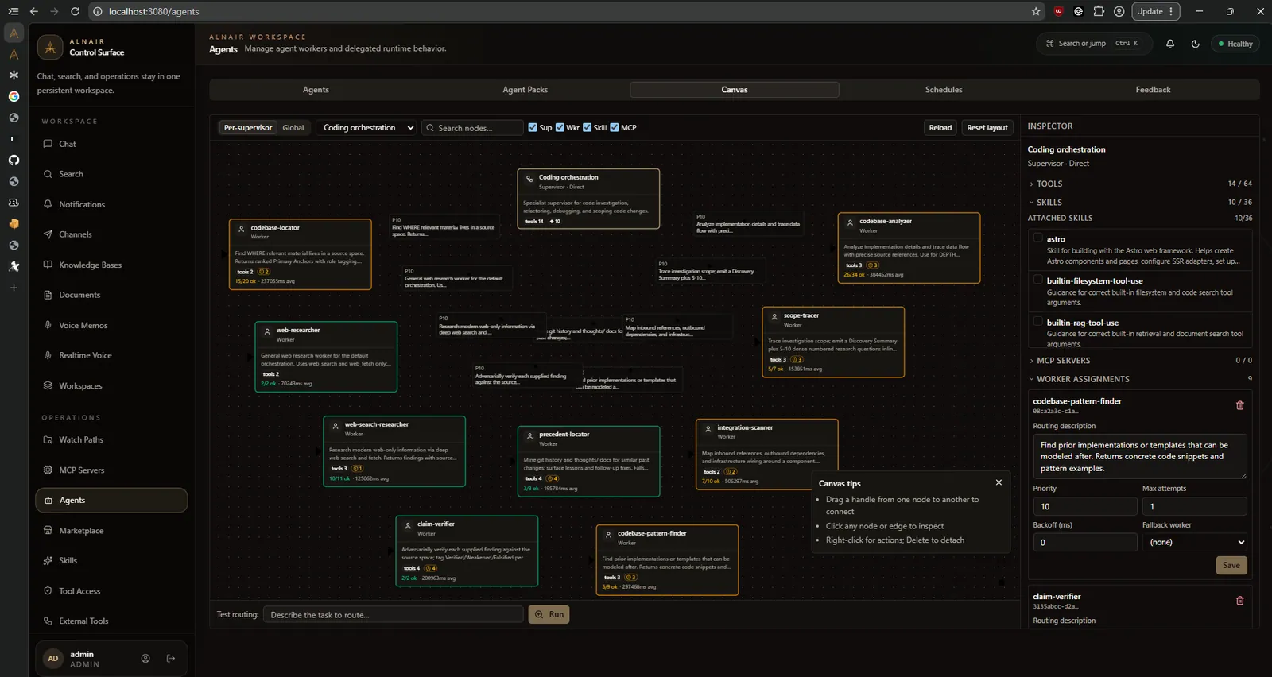Image resolution: width=1272 pixels, height=677 pixels.
Task: Run the test routing
Action: [549, 614]
